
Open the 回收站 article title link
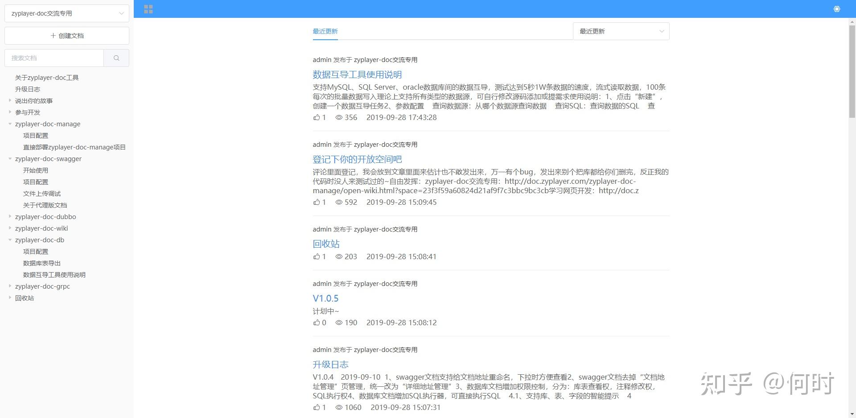click(x=325, y=244)
